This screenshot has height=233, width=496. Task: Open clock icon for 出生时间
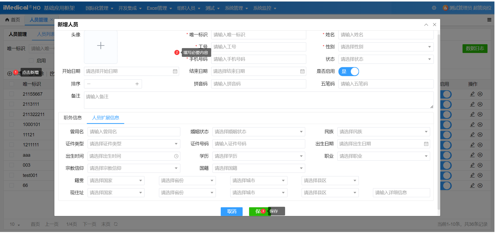coord(176,156)
